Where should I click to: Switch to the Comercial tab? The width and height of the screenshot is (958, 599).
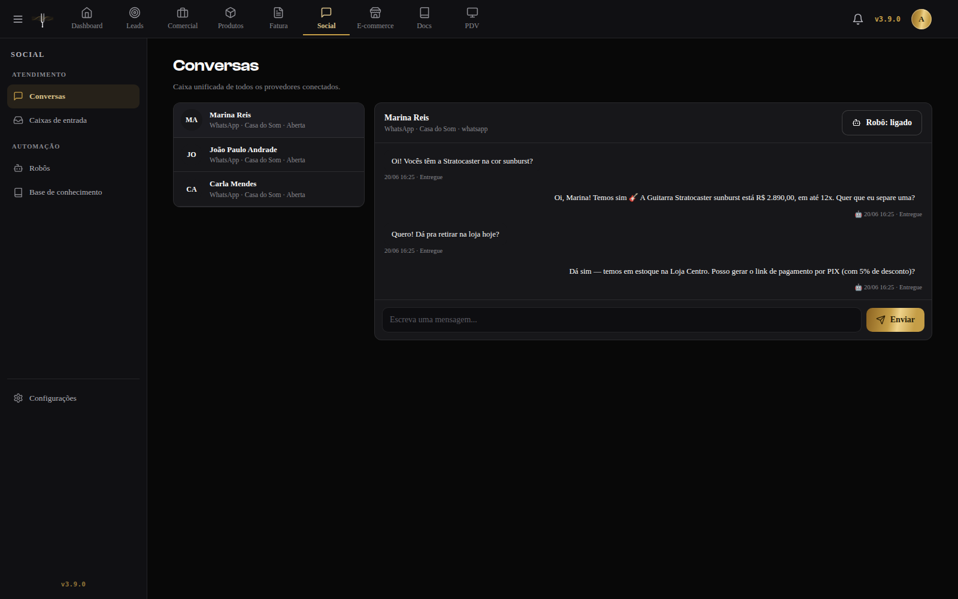point(183,19)
